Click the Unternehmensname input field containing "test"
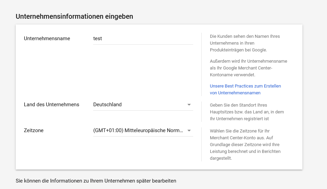Image resolution: width=327 pixels, height=189 pixels. pyautogui.click(x=143, y=38)
